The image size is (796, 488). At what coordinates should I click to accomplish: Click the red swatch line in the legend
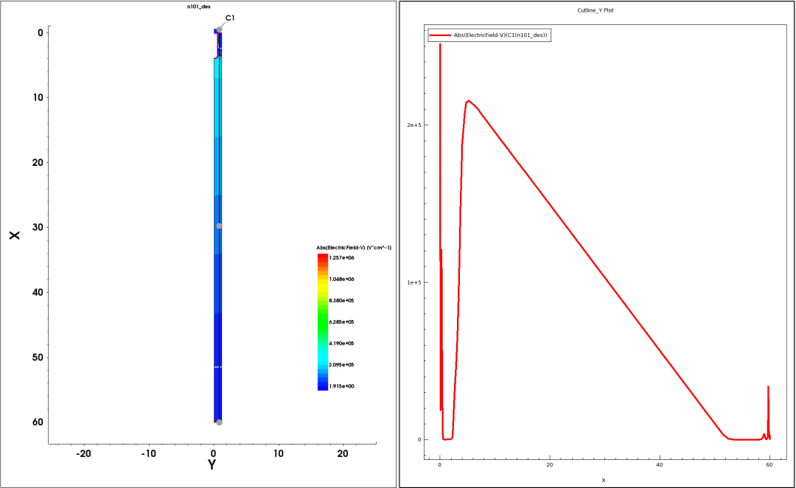pyautogui.click(x=440, y=35)
